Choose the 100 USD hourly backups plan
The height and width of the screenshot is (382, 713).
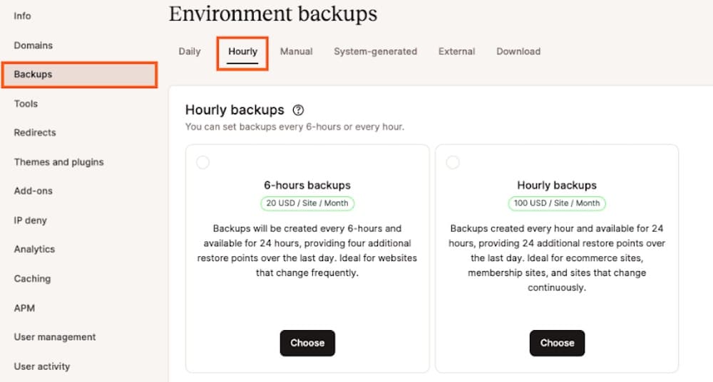(x=557, y=343)
